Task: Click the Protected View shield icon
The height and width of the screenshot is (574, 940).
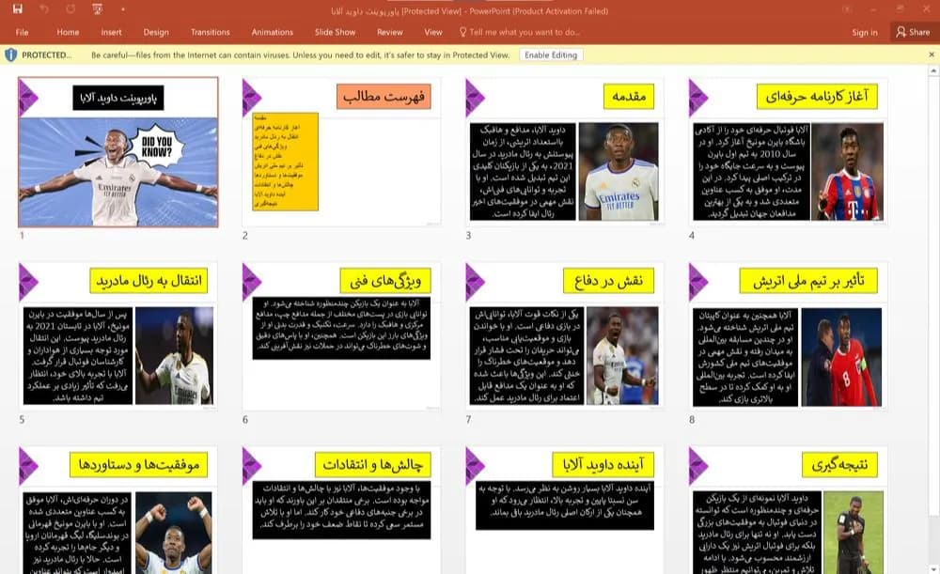Action: [x=10, y=55]
